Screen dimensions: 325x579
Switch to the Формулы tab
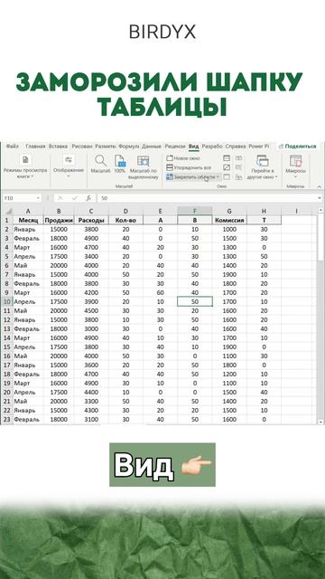coord(128,147)
